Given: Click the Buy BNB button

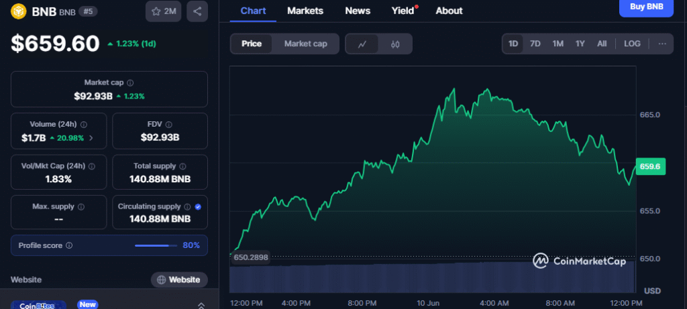Looking at the screenshot, I should point(646,7).
